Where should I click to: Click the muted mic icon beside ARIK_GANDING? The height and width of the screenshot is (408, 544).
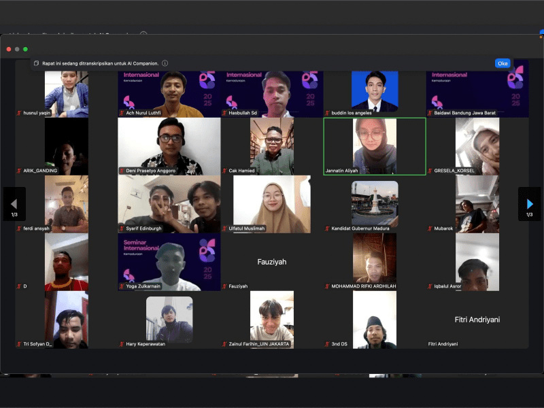19,171
